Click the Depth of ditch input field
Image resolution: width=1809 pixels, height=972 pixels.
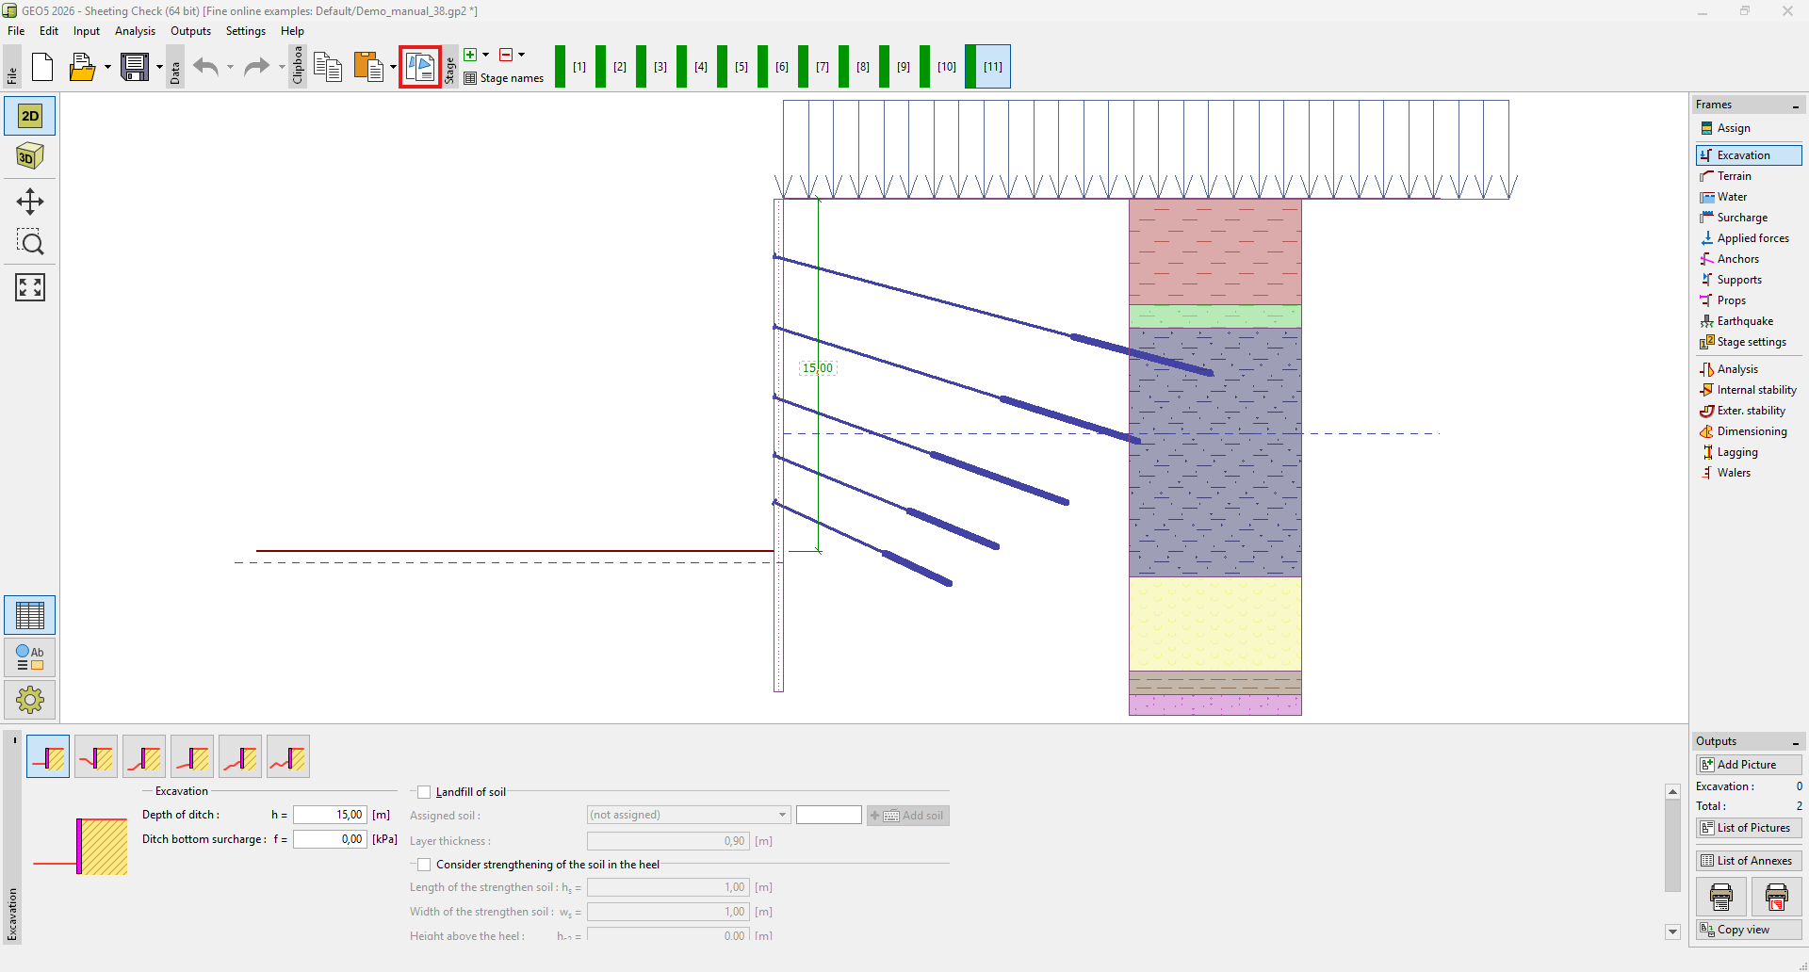[x=330, y=815]
